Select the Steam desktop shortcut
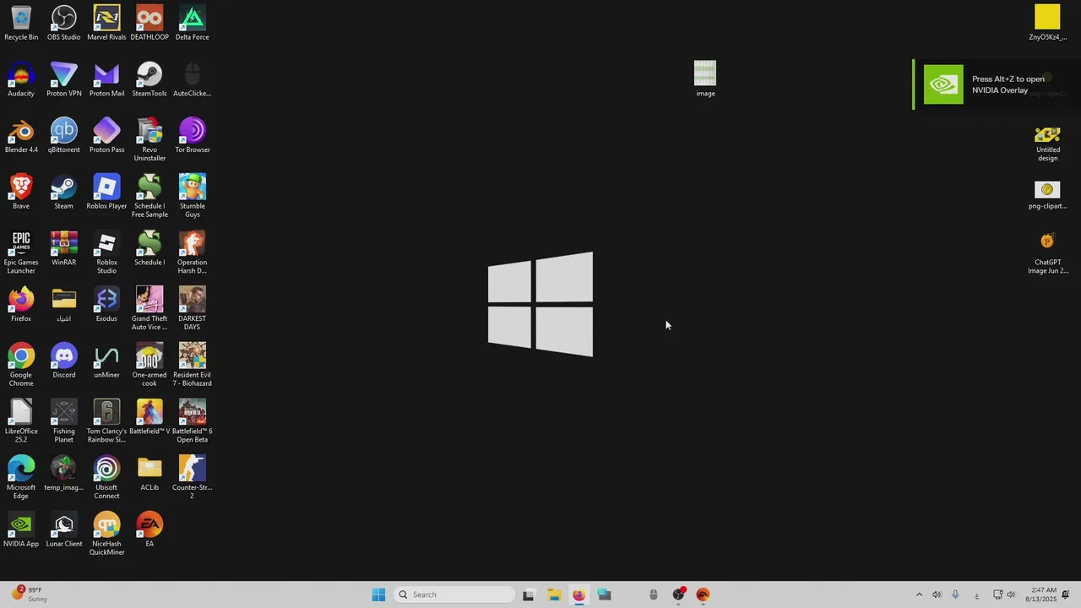The image size is (1081, 608). coord(64,192)
